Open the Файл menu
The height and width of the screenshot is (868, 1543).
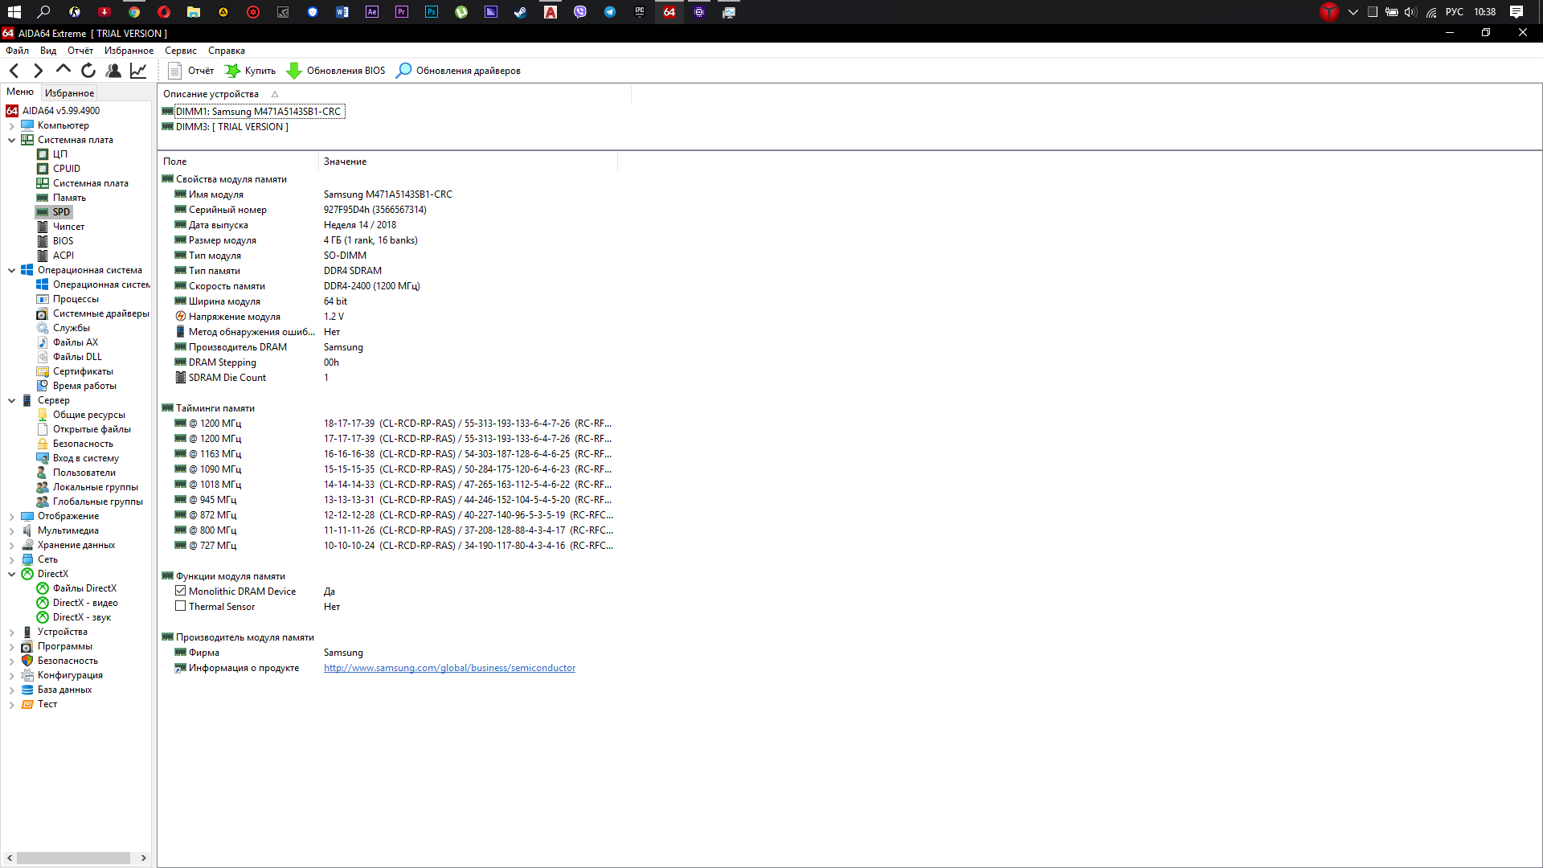[x=17, y=51]
